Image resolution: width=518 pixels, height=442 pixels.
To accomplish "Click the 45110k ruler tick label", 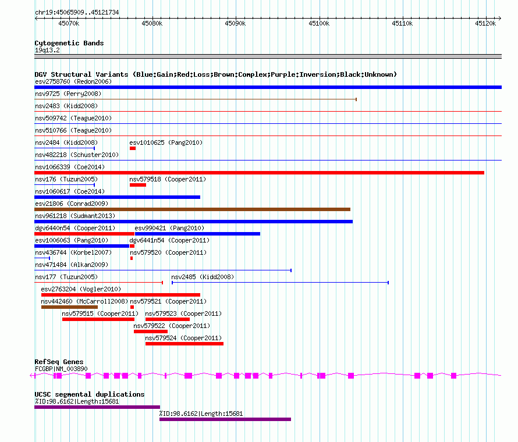I will (x=402, y=23).
